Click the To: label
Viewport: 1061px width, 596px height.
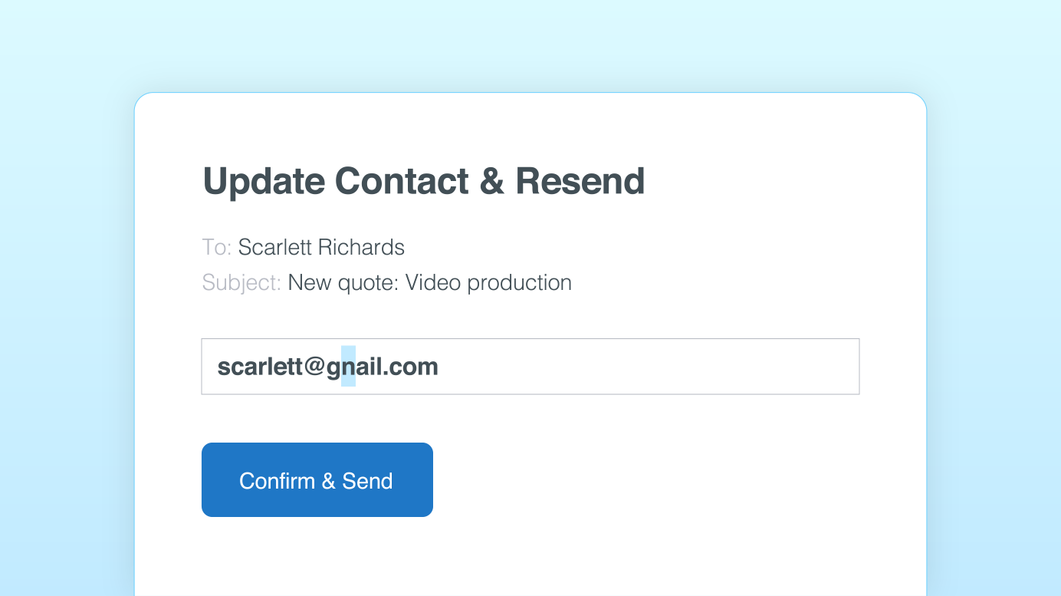pos(216,248)
